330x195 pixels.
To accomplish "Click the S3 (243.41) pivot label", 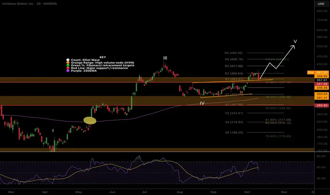I will [x=234, y=113].
